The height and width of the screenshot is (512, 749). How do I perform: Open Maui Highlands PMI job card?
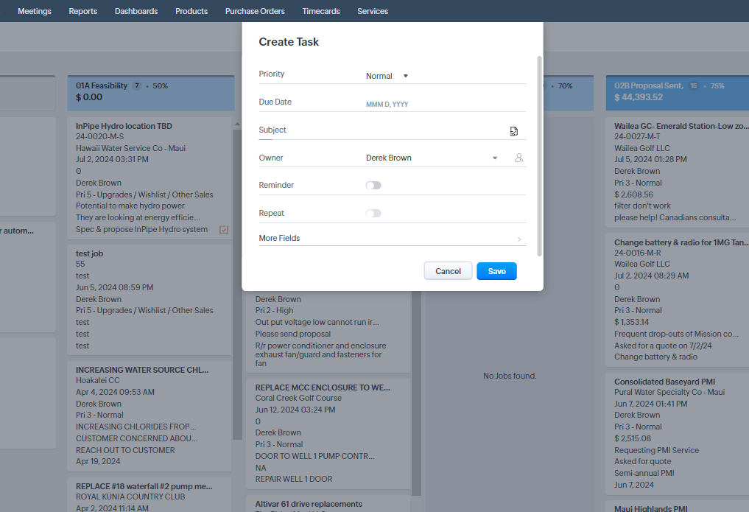(x=651, y=508)
